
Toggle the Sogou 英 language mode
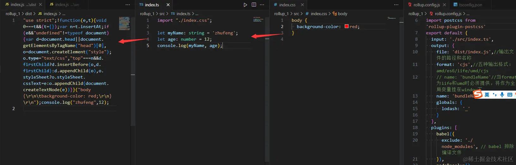487,95
